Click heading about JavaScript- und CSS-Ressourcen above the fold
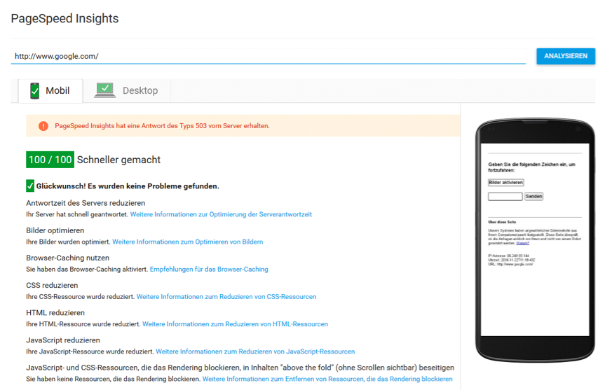This screenshot has width=605, height=390. pyautogui.click(x=240, y=368)
